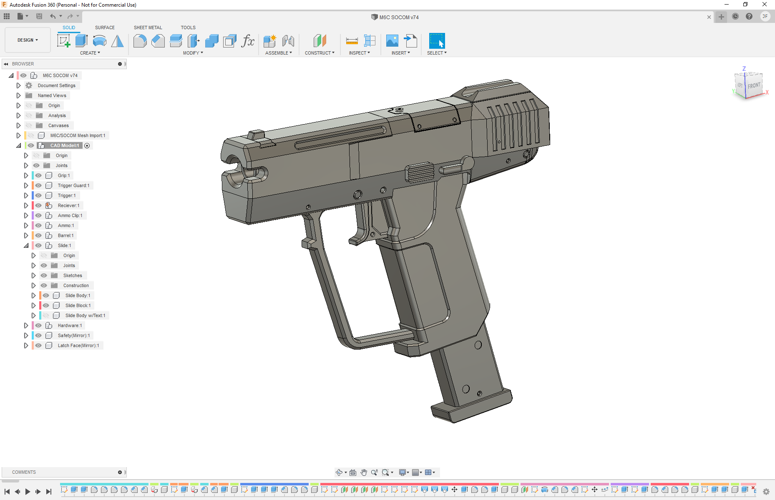Collapse the Slide:1 component node

pos(26,245)
